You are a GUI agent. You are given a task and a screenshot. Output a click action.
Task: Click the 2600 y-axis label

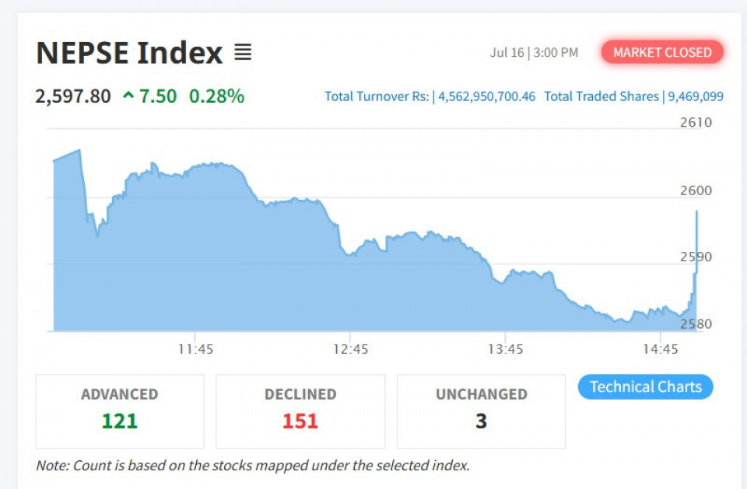tap(696, 190)
